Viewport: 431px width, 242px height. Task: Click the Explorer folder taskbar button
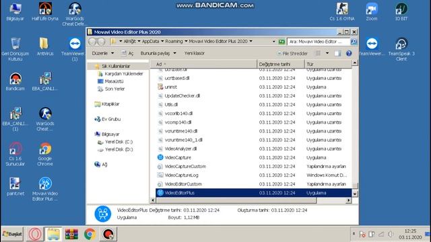click(53, 235)
